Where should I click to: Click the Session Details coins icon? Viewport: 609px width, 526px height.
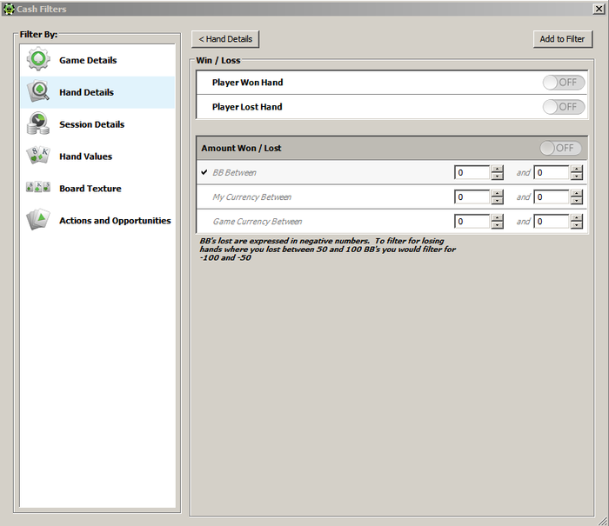click(x=38, y=124)
